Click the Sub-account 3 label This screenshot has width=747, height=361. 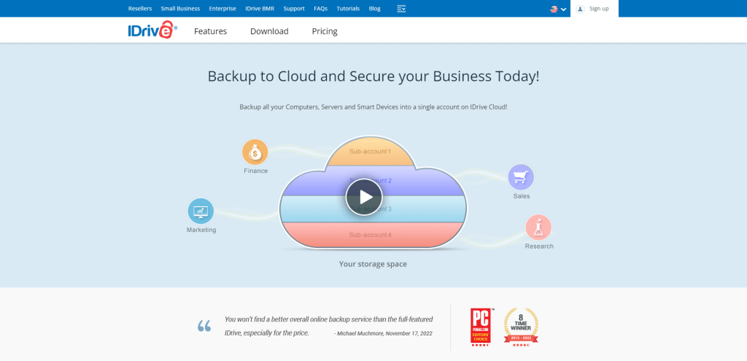[370, 209]
